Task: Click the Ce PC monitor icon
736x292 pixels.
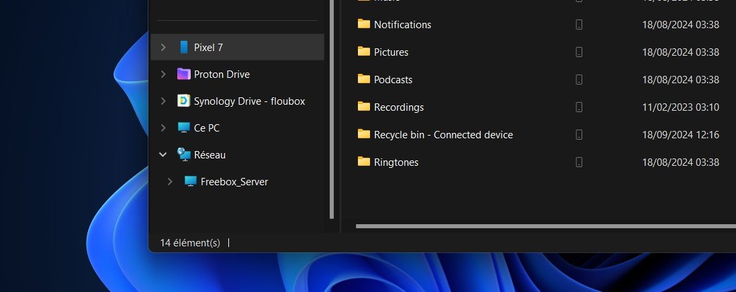Action: point(183,128)
